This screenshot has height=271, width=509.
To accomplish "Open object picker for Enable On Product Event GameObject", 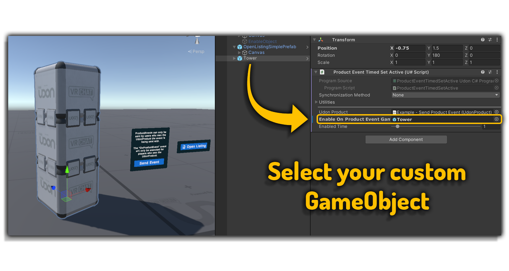I will (x=497, y=119).
